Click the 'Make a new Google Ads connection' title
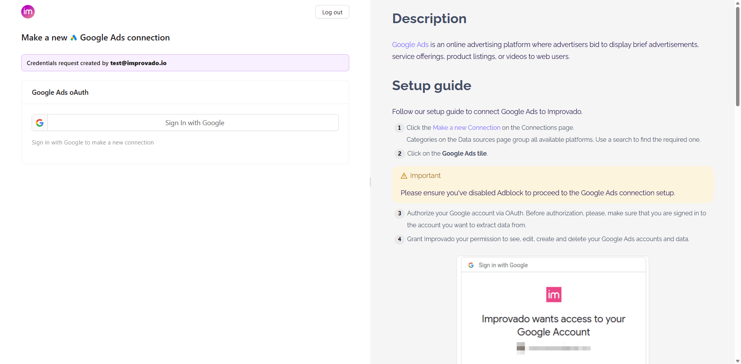The height and width of the screenshot is (364, 741). coord(96,38)
